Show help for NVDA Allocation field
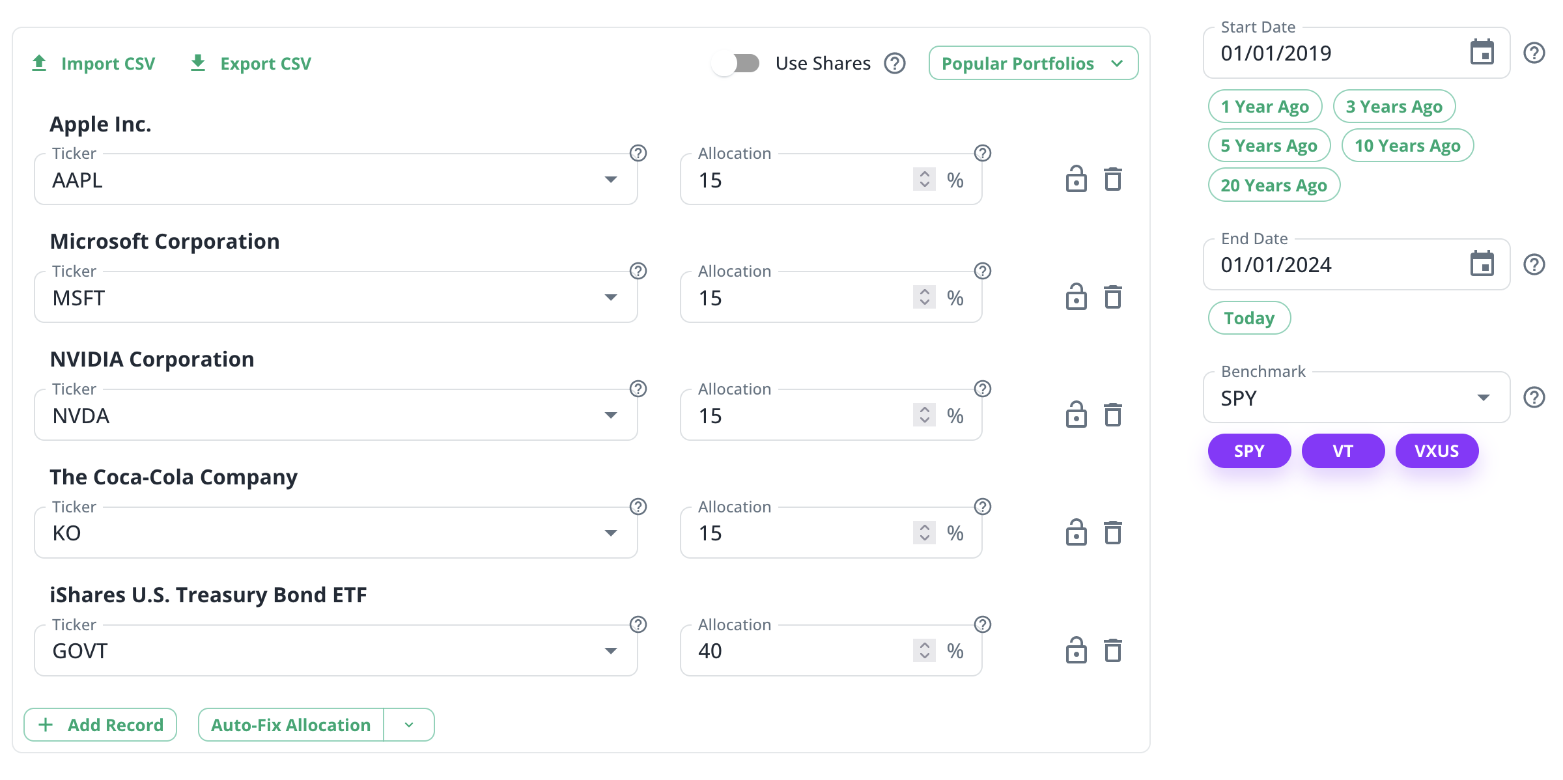Screen dimensions: 1563x780 coord(982,389)
